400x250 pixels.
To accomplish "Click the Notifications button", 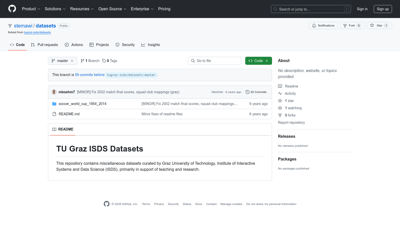I will coord(323,25).
